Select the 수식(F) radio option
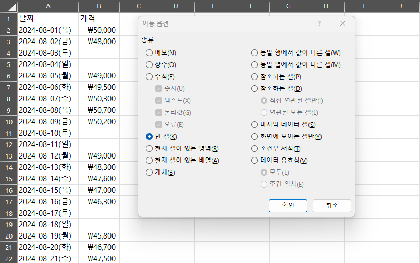The width and height of the screenshot is (420, 263). point(160,77)
